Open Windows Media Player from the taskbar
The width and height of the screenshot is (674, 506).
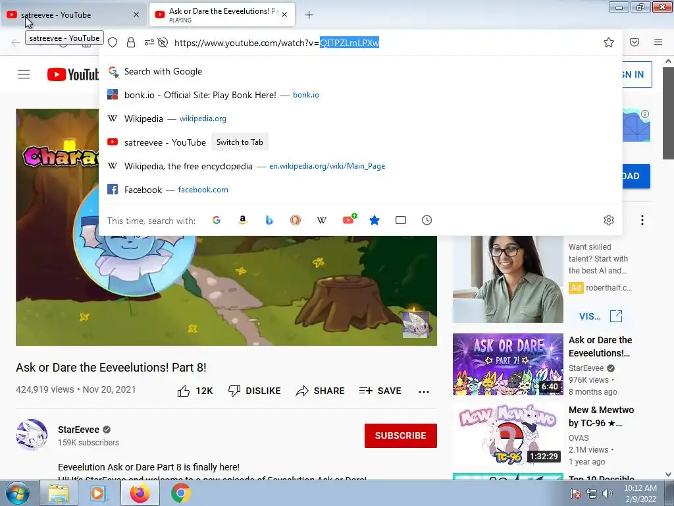[97, 493]
